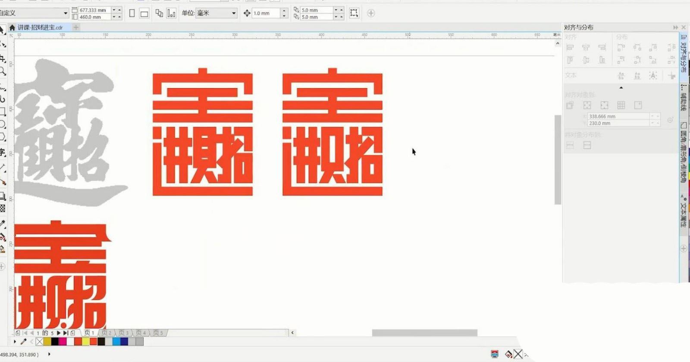This screenshot has width=690, height=362.
Task: Click X coordinate field 338.666 mm
Action: click(618, 116)
